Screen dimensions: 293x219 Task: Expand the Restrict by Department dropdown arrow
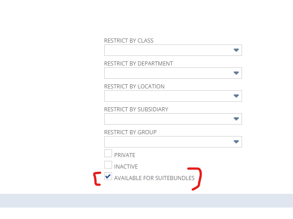pos(236,73)
